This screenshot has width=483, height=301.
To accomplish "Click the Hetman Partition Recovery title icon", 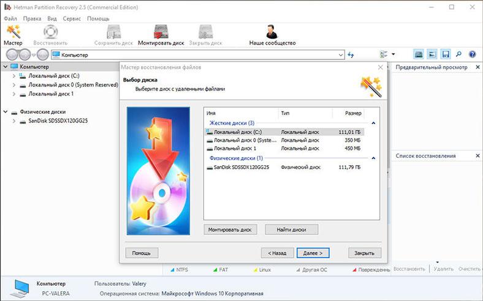I will click(7, 7).
